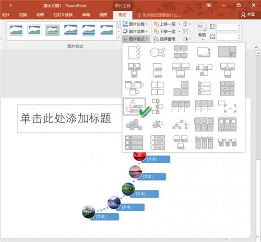
Task: Choose the Horizontal Picture List layout with three rounded frames
Action: pos(204,125)
